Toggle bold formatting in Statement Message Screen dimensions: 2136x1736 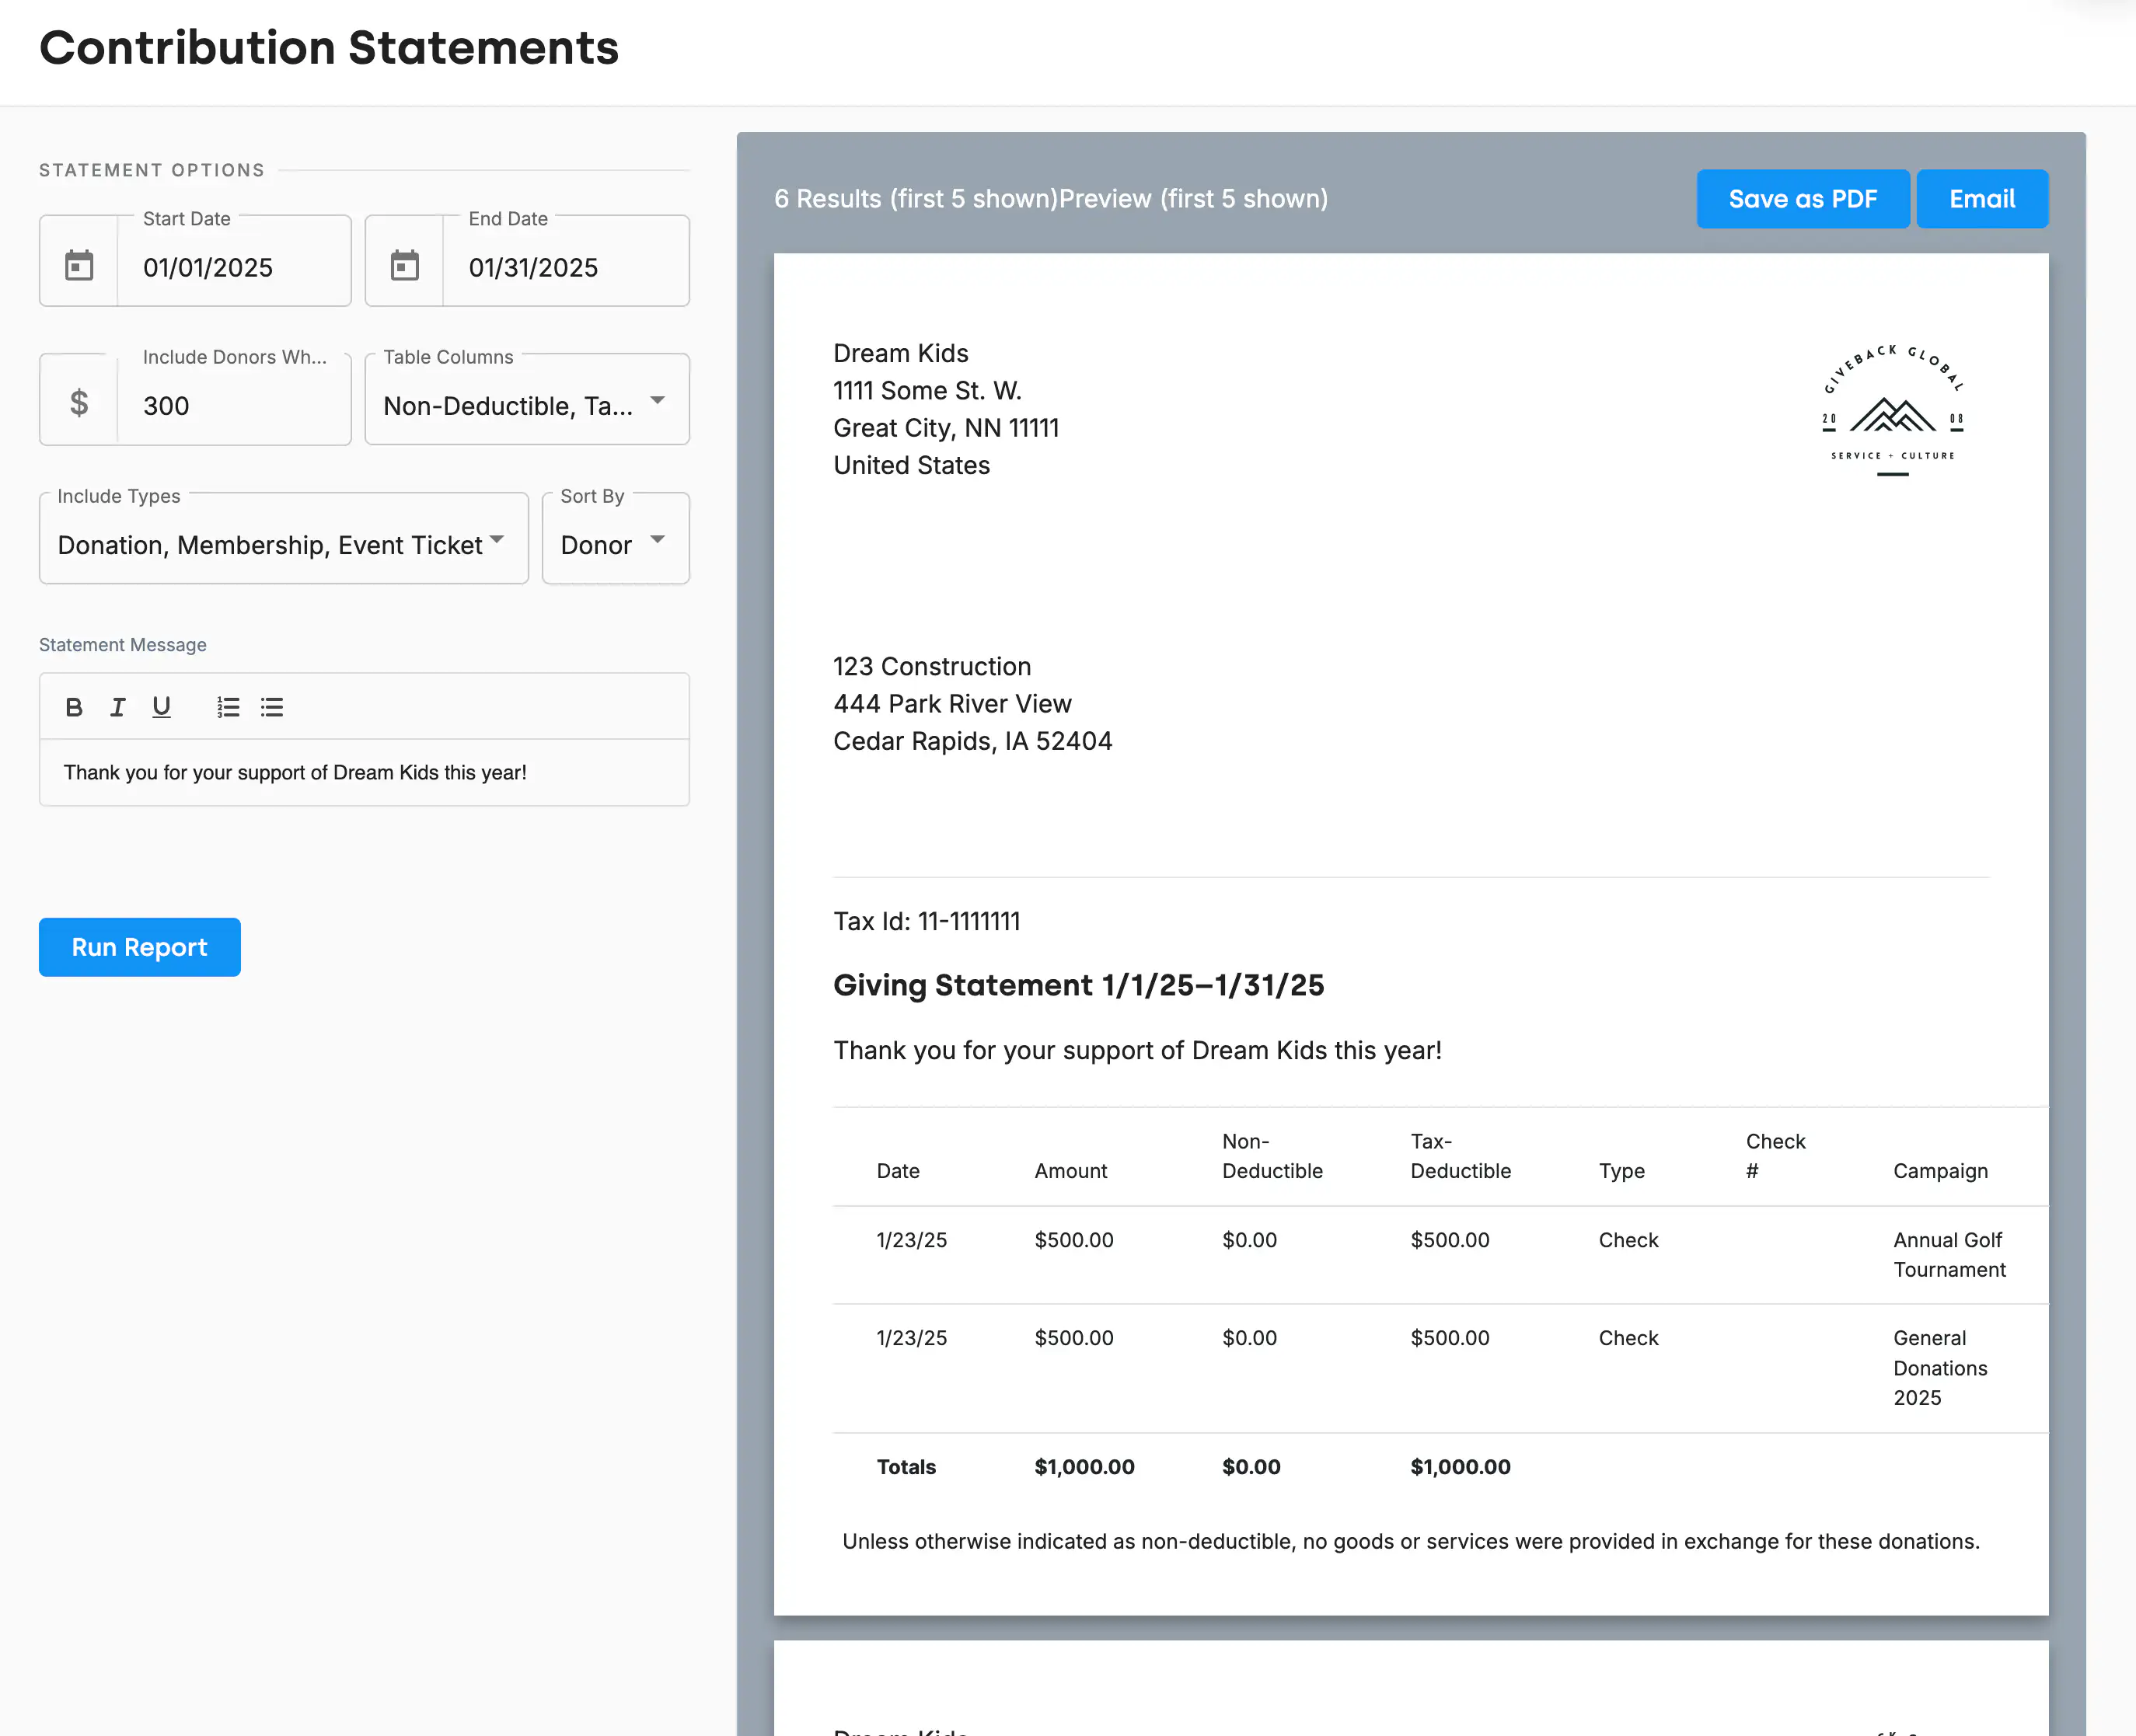pyautogui.click(x=74, y=707)
